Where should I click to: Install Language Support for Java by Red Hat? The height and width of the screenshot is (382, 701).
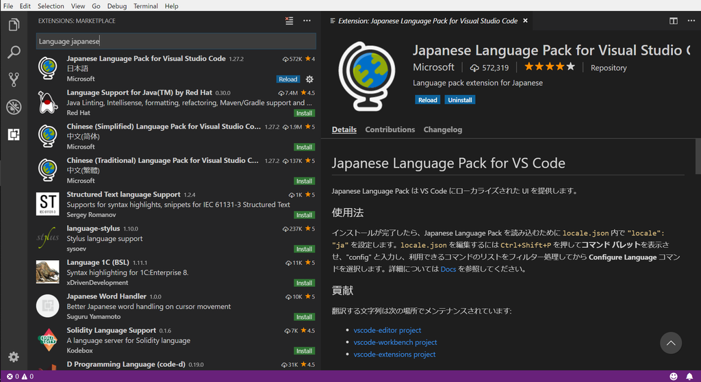click(x=304, y=113)
